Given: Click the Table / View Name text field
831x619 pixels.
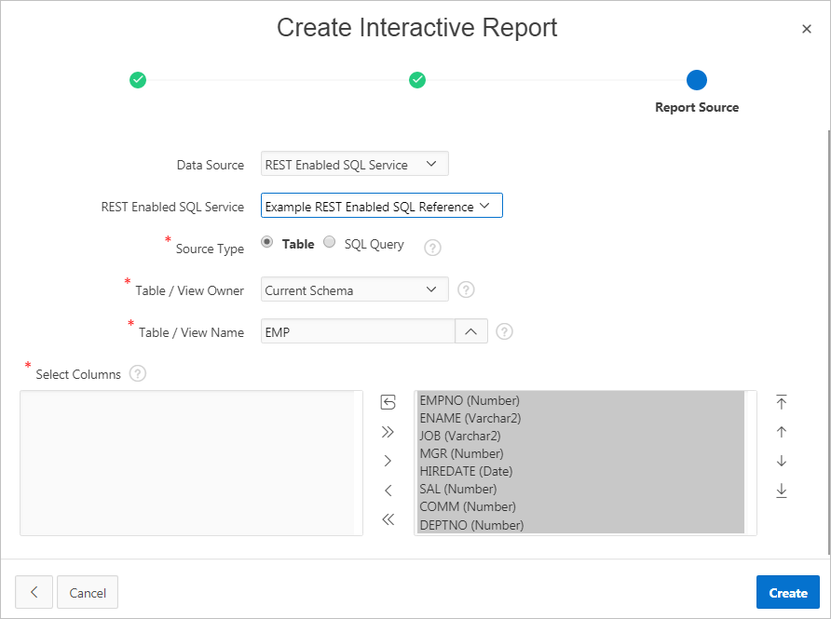Looking at the screenshot, I should coord(358,331).
